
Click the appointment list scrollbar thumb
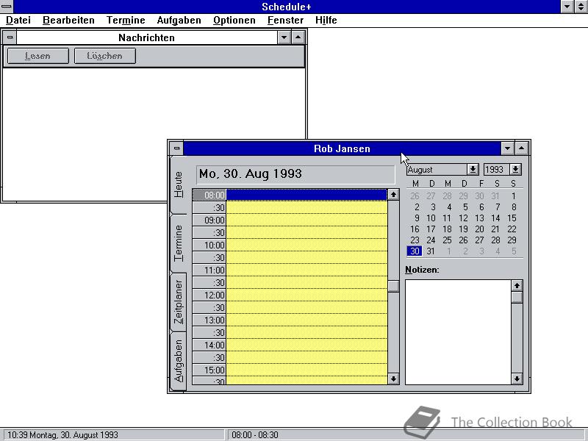point(393,286)
